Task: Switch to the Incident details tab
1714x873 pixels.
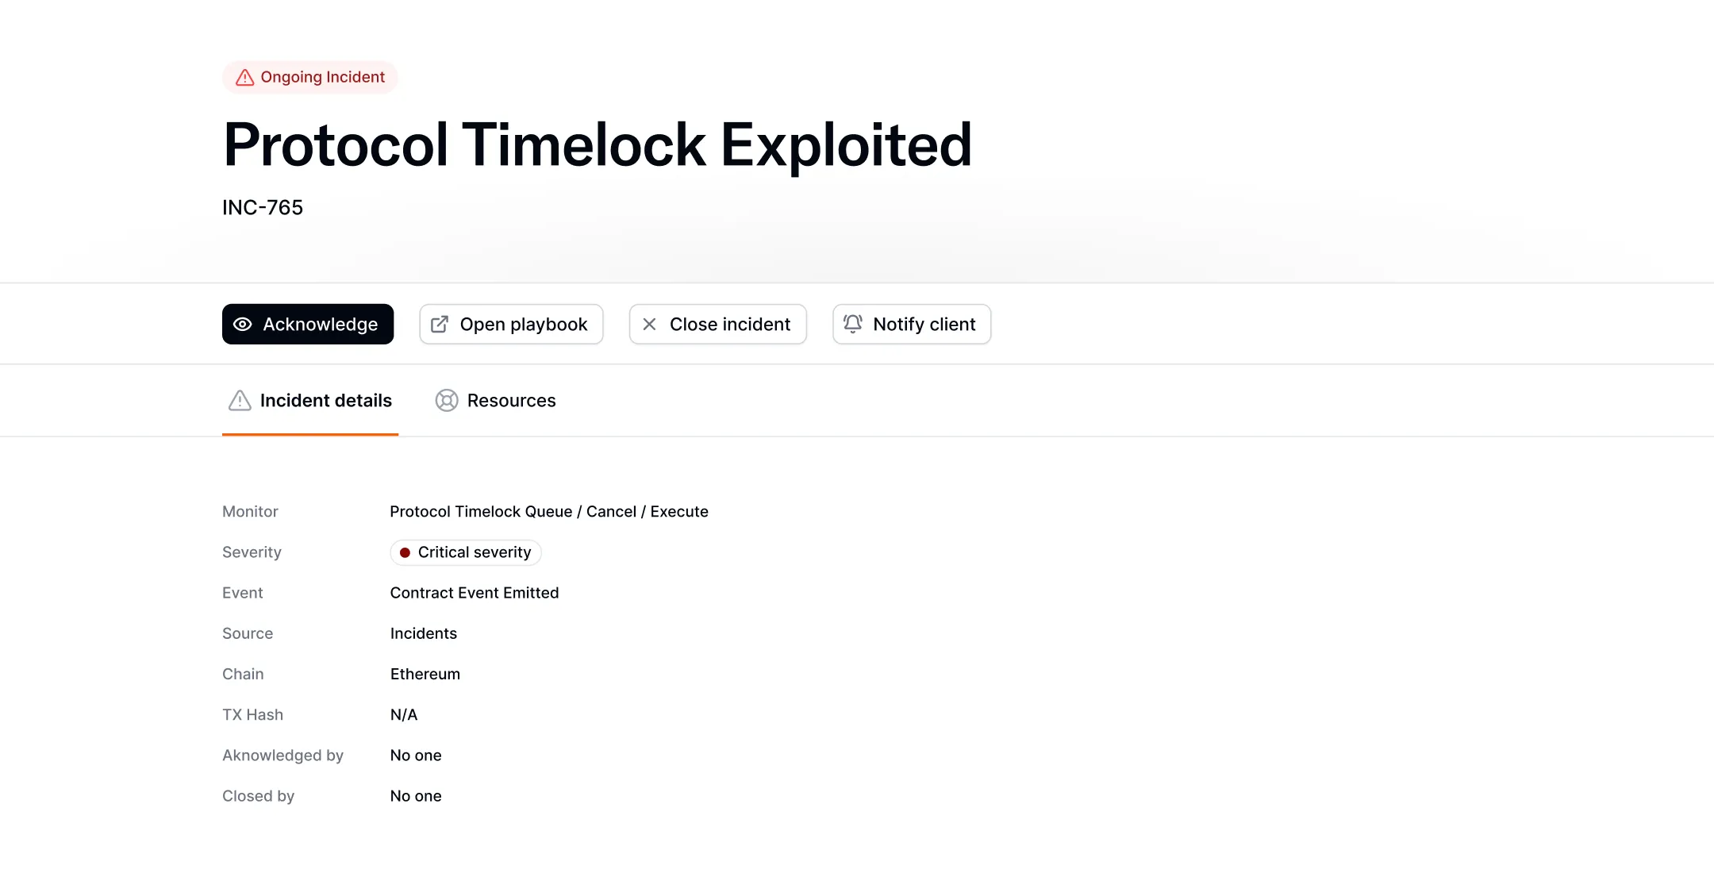Action: pyautogui.click(x=310, y=401)
